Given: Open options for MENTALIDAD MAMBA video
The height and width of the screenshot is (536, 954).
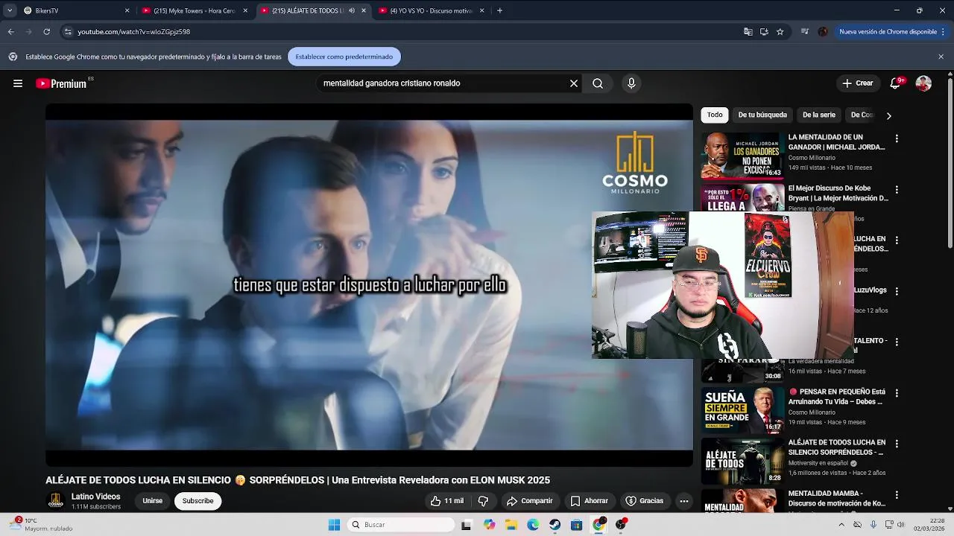Looking at the screenshot, I should pos(897,495).
